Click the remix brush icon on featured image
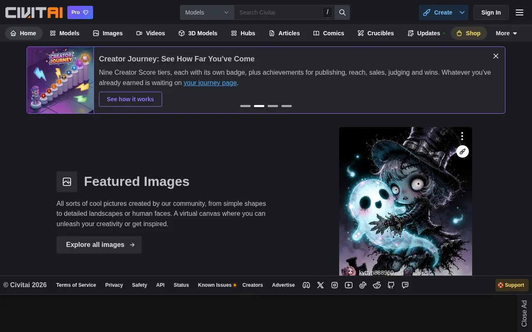The height and width of the screenshot is (332, 532). point(463,151)
